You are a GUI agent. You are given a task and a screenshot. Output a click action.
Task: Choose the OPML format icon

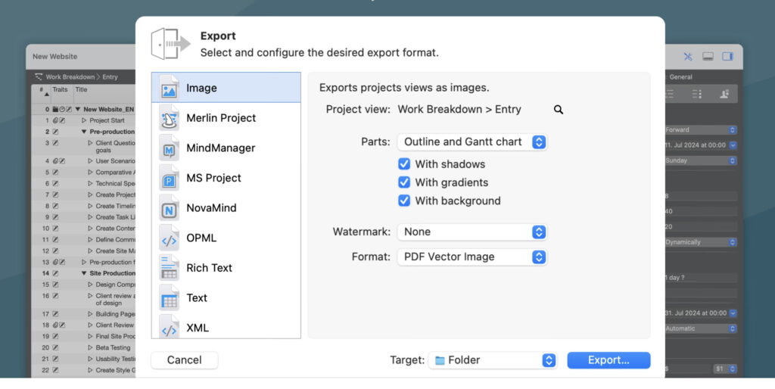[x=170, y=238]
